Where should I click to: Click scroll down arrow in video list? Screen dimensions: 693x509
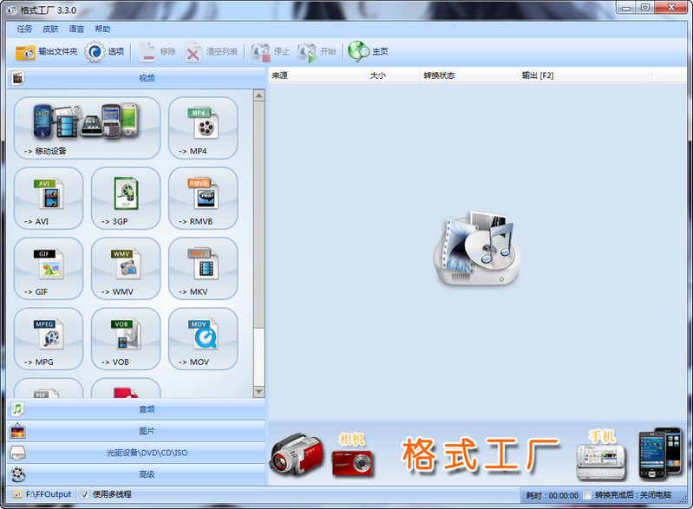(259, 391)
